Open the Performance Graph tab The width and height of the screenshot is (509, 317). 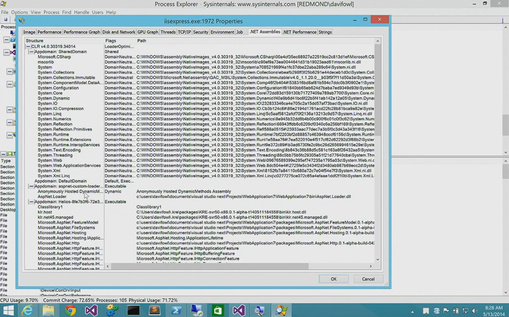click(82, 32)
